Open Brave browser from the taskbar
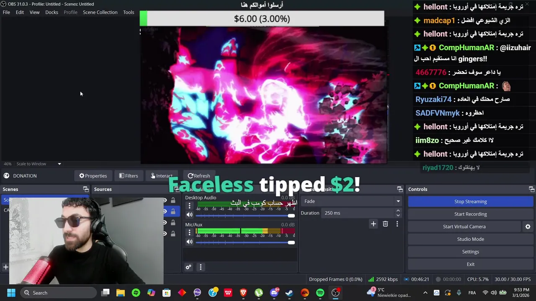The width and height of the screenshot is (536, 301). 243,293
